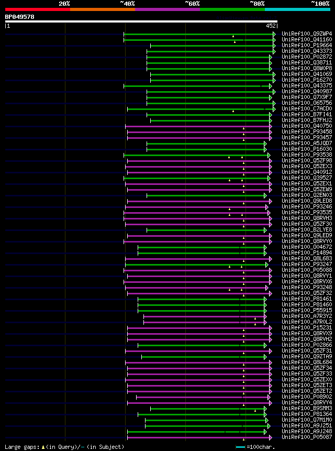
Task: Click UniRef100_B2LYE8 label
Action: 307,229
